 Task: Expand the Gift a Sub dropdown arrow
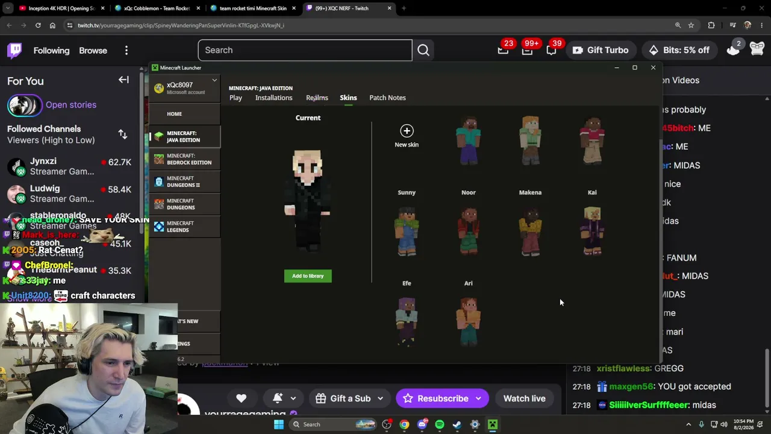click(380, 398)
